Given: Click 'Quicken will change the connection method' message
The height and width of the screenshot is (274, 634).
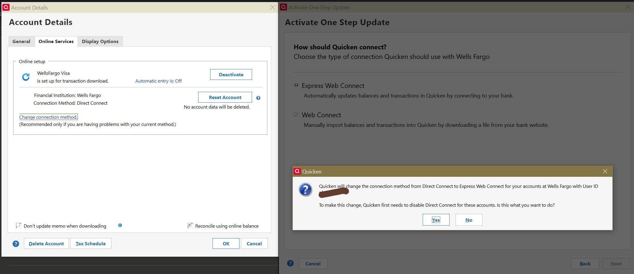Looking at the screenshot, I should (x=459, y=186).
